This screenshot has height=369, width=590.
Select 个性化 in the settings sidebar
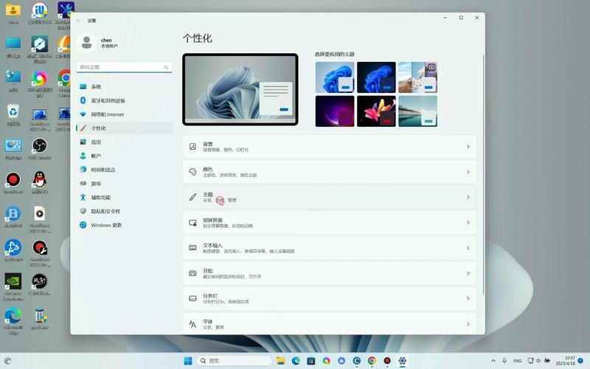coord(124,128)
